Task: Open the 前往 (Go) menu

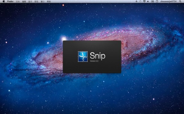Action: pyautogui.click(x=36, y=2)
